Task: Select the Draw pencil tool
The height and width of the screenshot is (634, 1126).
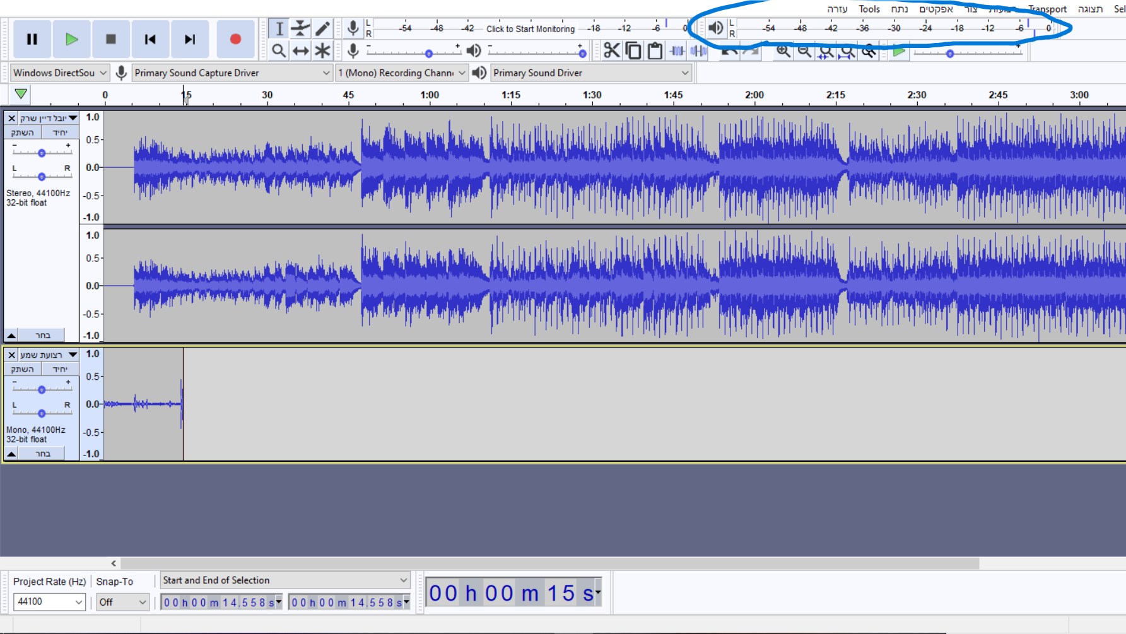Action: point(322,28)
